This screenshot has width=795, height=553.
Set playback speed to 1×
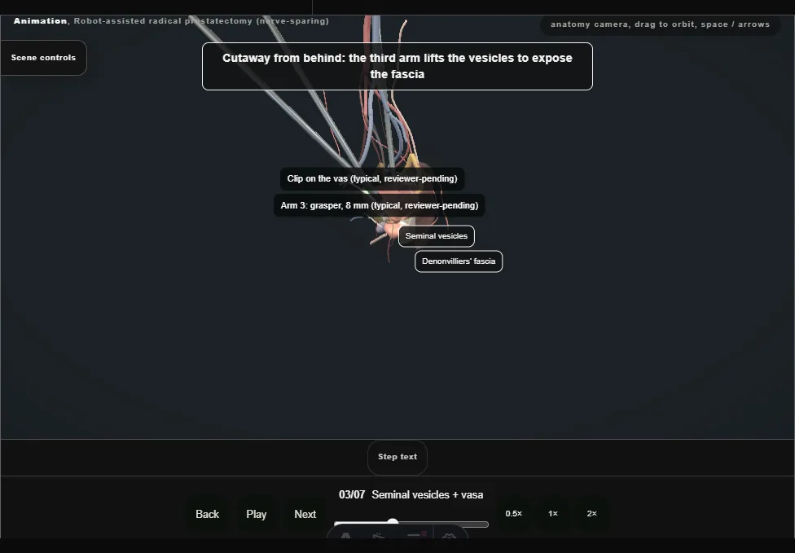(553, 513)
